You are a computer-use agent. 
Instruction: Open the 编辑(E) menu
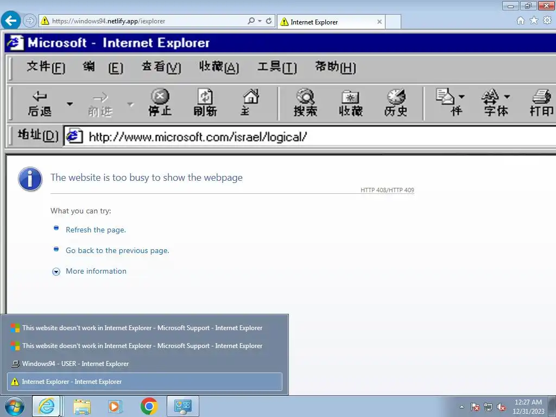coord(103,67)
